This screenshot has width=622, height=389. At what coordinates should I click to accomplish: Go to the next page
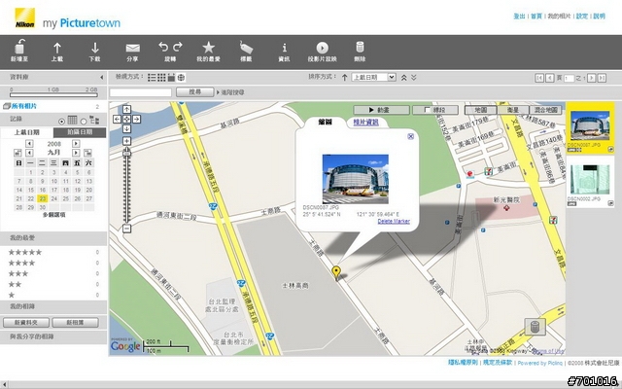tap(591, 78)
